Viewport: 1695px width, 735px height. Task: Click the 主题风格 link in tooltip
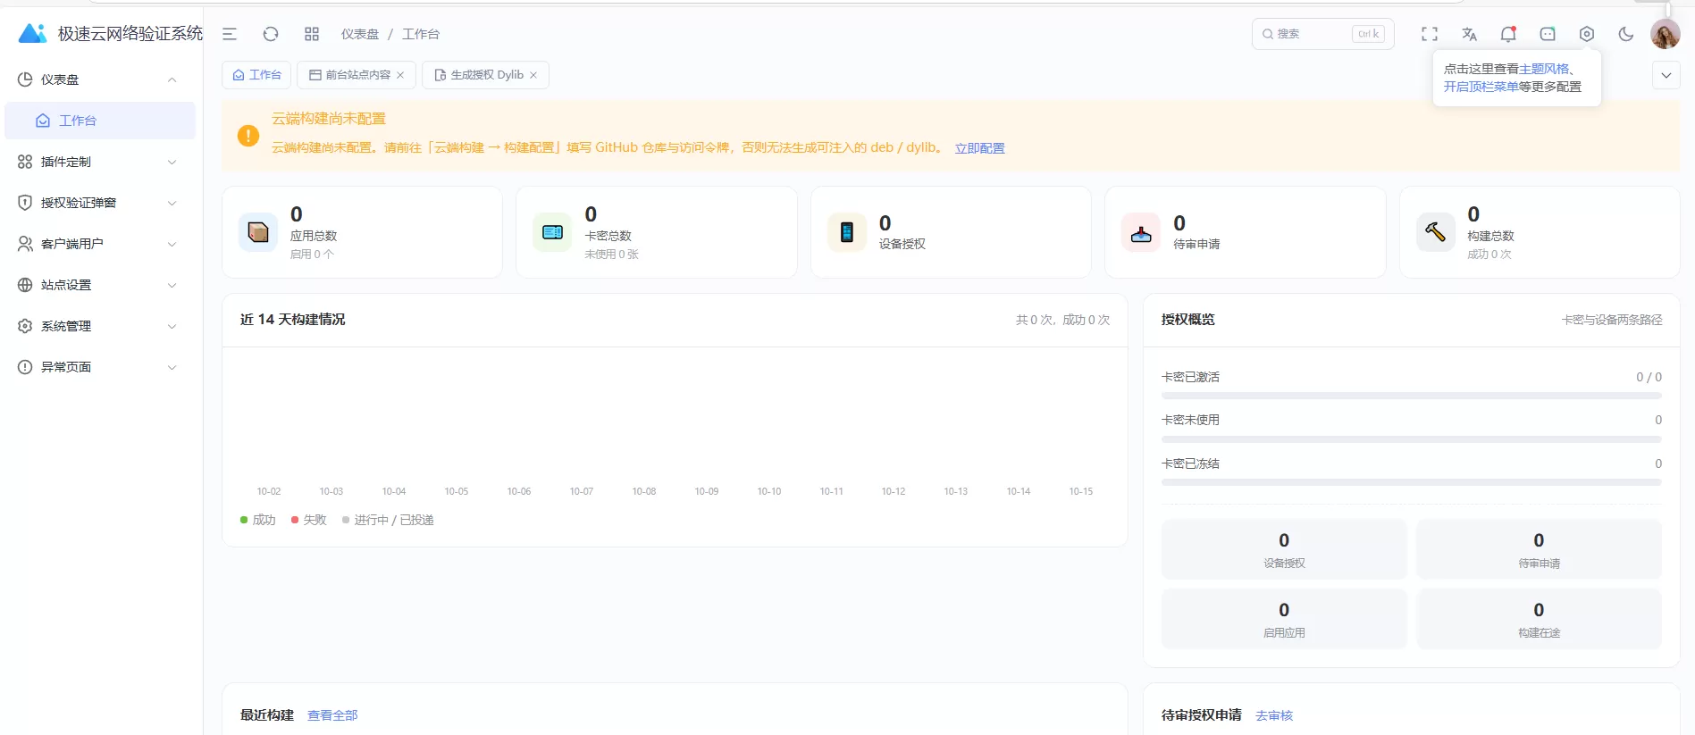[x=1544, y=69]
